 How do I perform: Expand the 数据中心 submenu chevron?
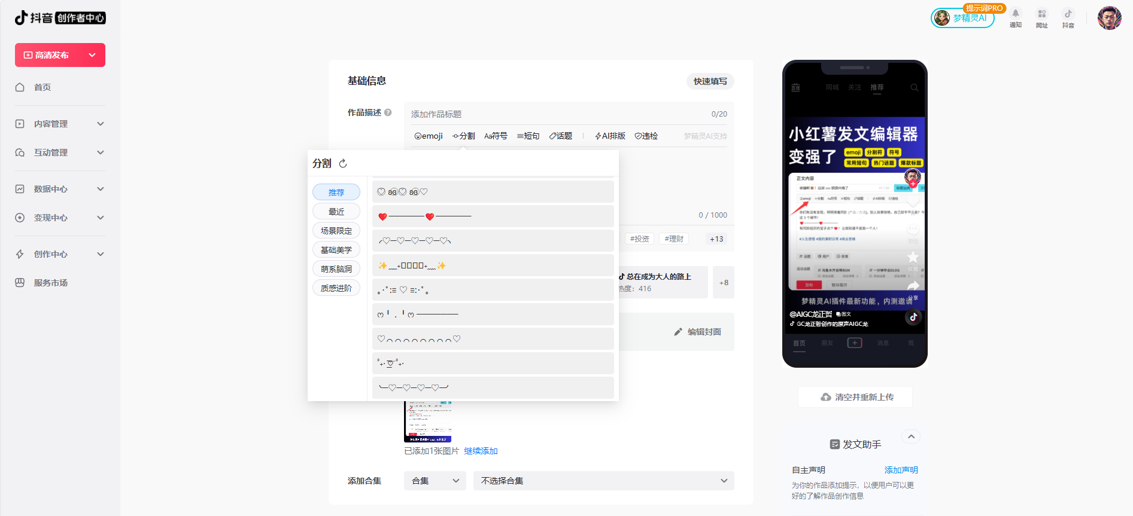coord(101,189)
